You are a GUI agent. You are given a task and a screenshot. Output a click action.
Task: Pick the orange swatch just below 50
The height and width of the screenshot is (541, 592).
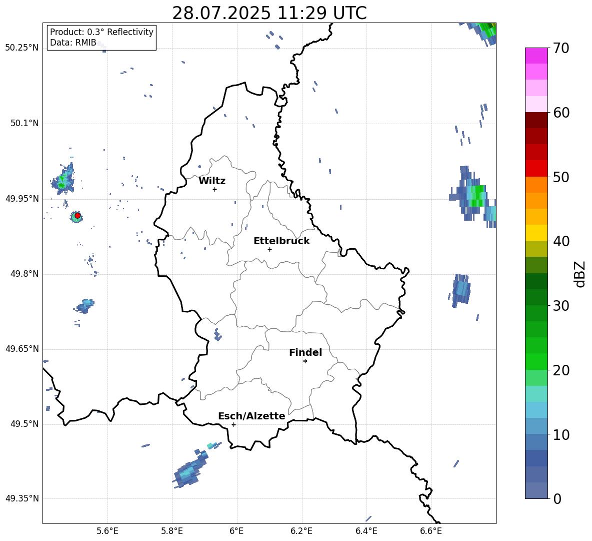click(x=536, y=185)
